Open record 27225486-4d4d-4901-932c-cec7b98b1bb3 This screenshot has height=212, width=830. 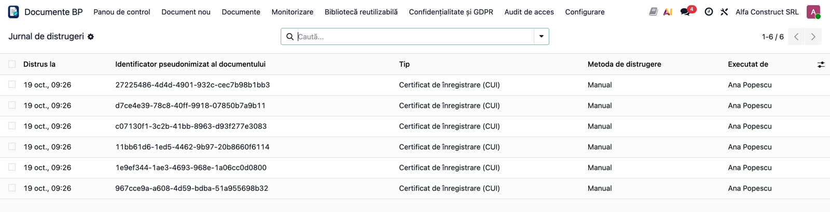click(192, 85)
